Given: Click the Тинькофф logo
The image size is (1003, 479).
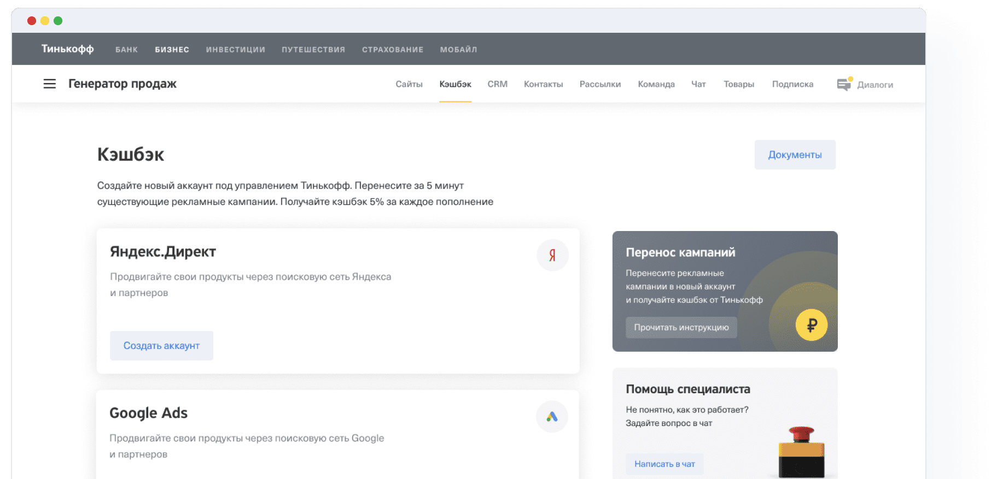Looking at the screenshot, I should click(68, 49).
